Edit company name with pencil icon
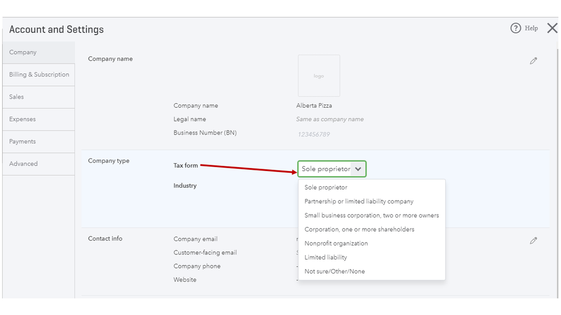 click(x=533, y=61)
